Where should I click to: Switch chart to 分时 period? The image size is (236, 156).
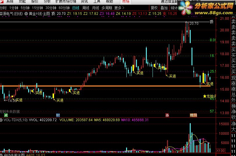(3, 8)
